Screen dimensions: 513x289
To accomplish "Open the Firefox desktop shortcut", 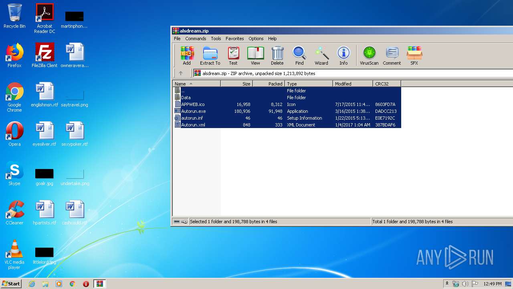I will pyautogui.click(x=14, y=55).
